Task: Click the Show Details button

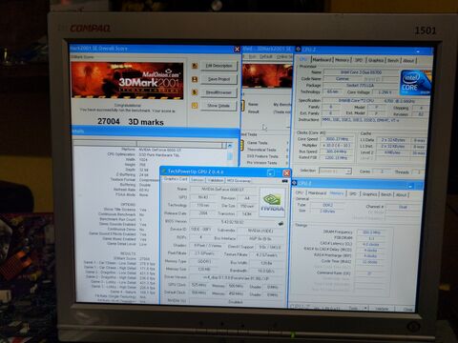Action: click(x=219, y=106)
